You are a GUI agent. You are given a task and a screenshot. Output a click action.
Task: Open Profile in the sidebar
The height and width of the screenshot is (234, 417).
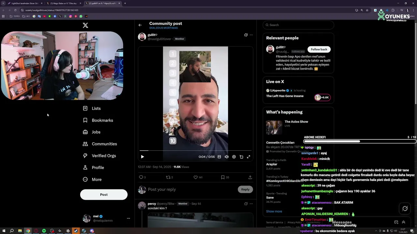pyautogui.click(x=93, y=168)
